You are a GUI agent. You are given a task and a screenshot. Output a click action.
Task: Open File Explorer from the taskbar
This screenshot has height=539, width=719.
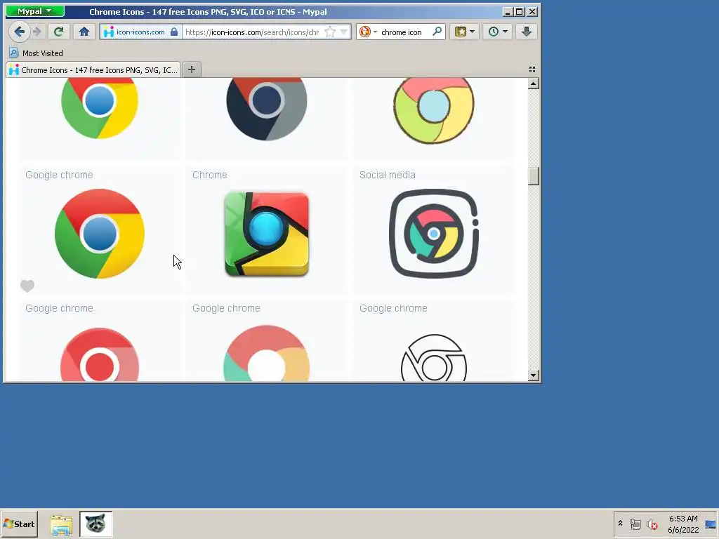click(61, 524)
